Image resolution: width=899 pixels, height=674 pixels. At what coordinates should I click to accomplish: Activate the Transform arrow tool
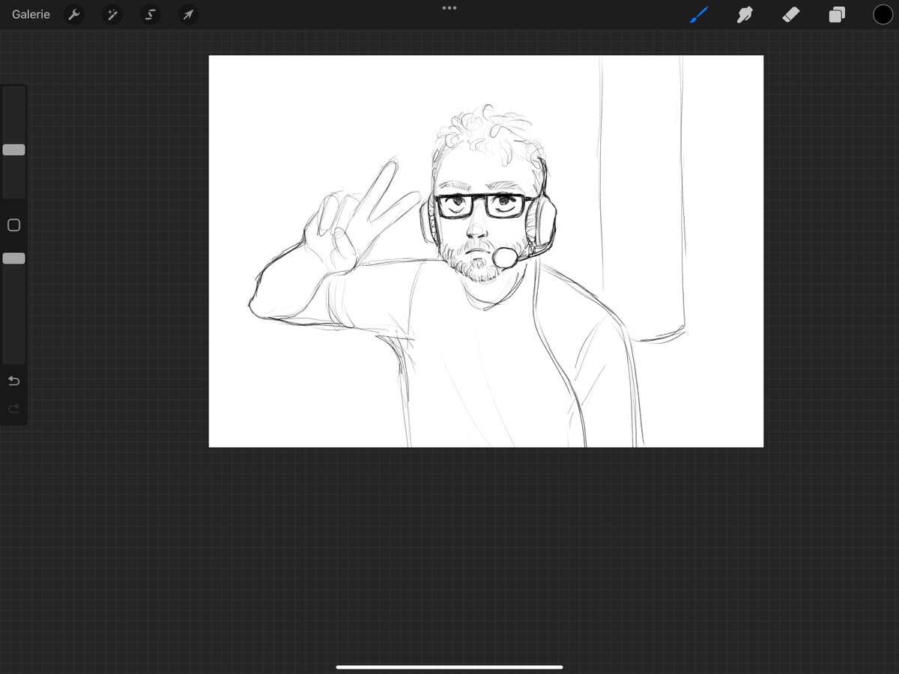pyautogui.click(x=188, y=14)
